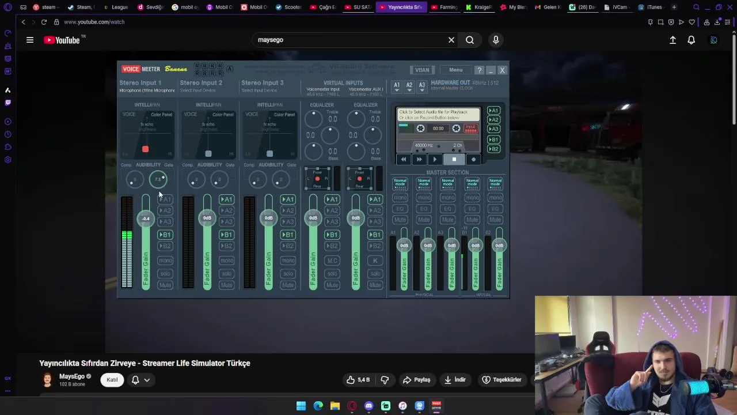Stop the Voicemeeter cassette recorder
Screen dimensions: 737x415
(x=454, y=160)
